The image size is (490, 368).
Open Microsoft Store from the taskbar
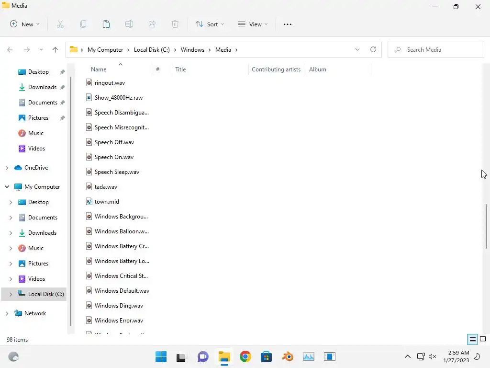[x=266, y=356]
